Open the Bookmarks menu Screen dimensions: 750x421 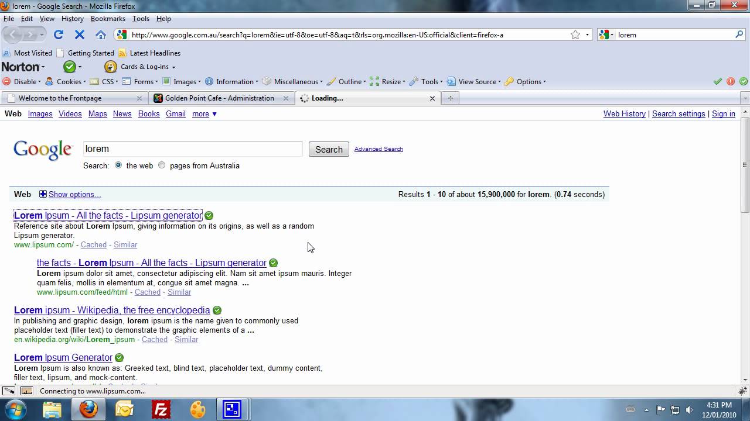tap(108, 19)
